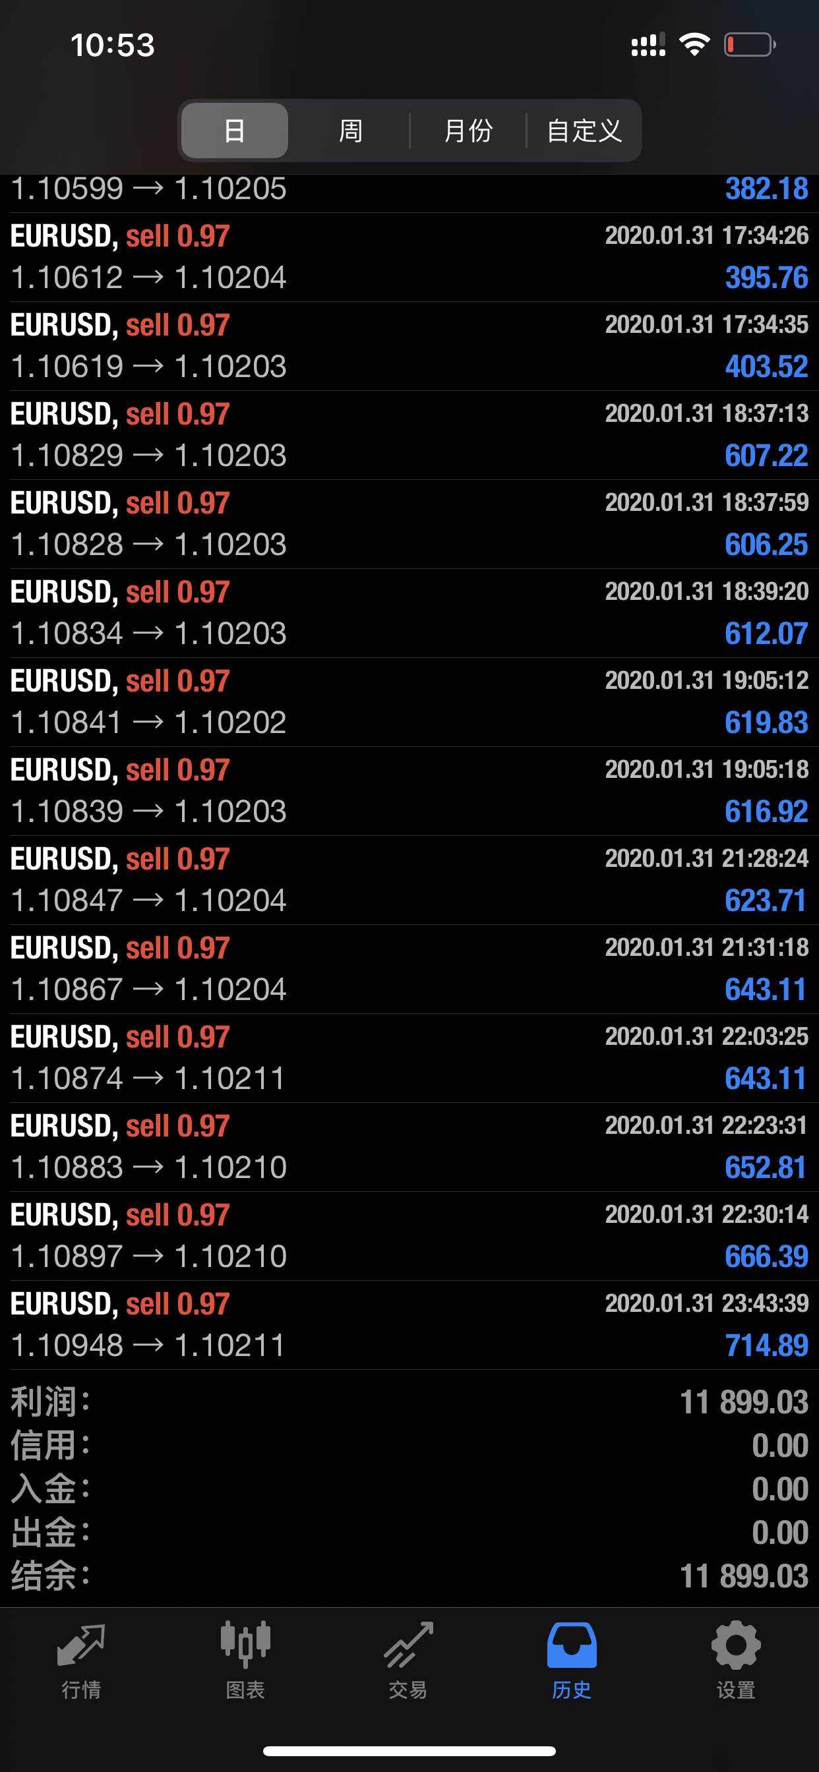Select the trade opened at 1.10883
The height and width of the screenshot is (1772, 819).
[x=409, y=1146]
